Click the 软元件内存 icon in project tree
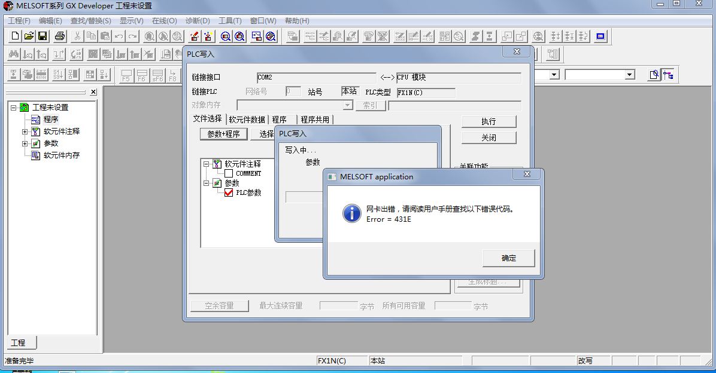Screen dimensions: 716x373 [x=36, y=155]
